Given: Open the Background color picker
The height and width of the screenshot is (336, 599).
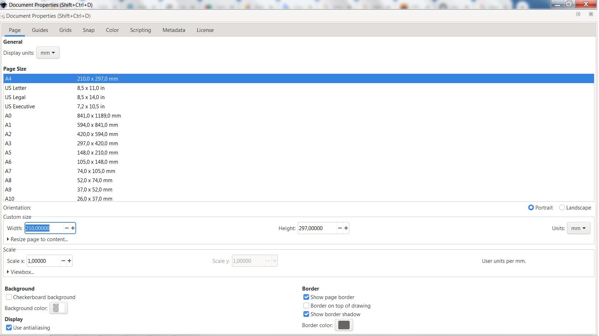Looking at the screenshot, I should [59, 308].
